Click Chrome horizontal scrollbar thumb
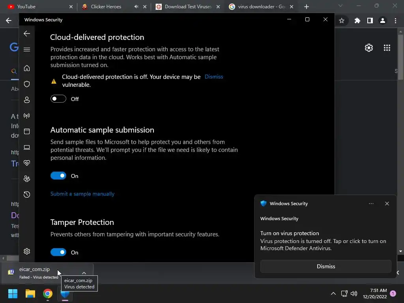Image resolution: width=404 pixels, height=303 pixels. pyautogui.click(x=12, y=258)
